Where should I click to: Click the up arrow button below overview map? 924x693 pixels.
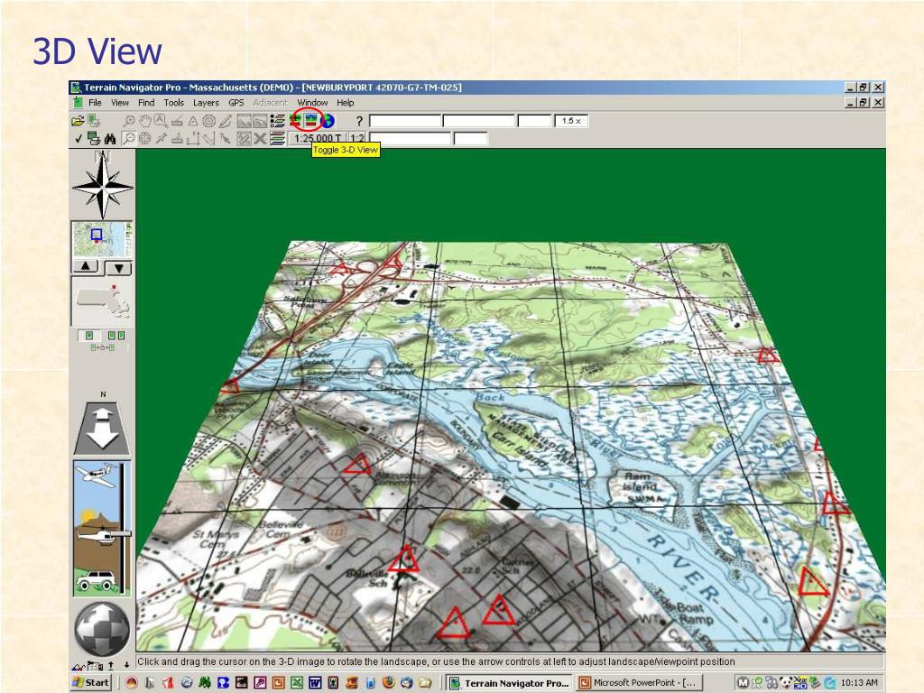[x=86, y=266]
